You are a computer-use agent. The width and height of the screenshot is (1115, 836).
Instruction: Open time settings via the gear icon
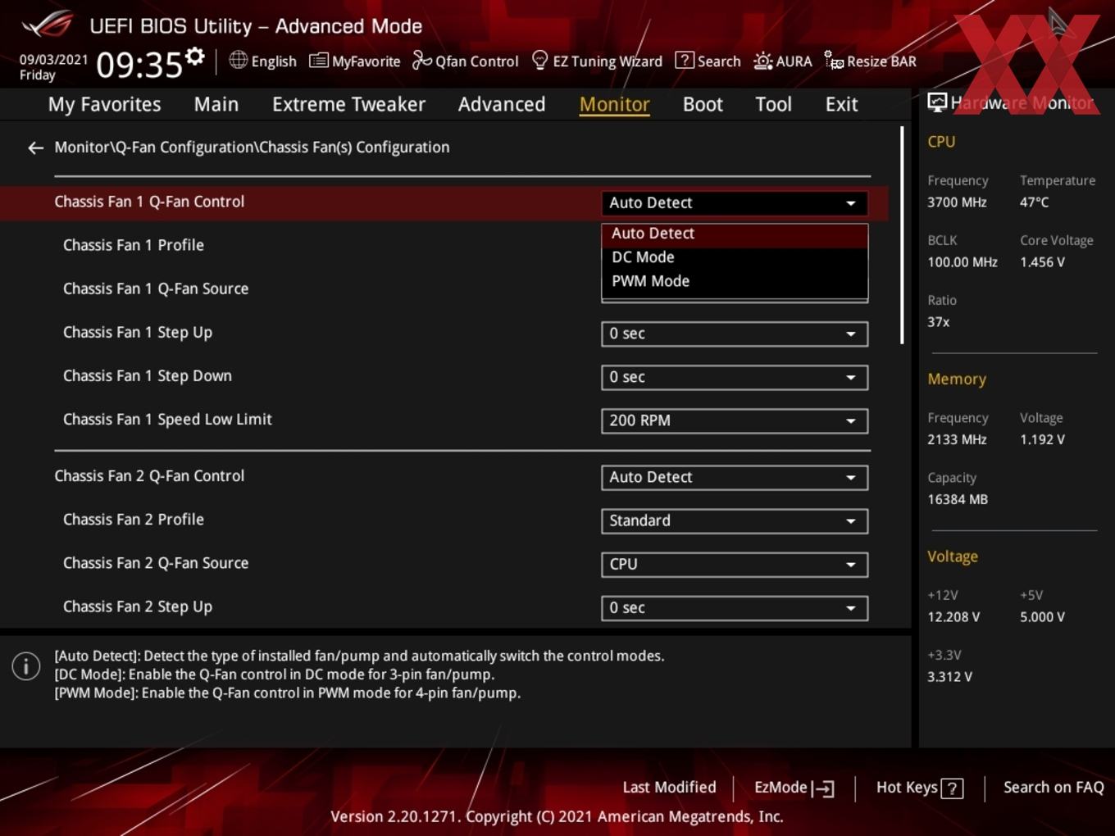(194, 57)
